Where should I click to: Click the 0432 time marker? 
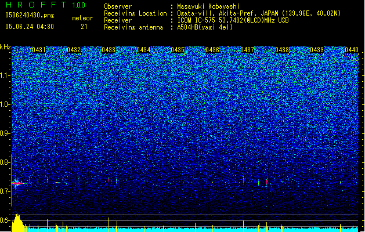pyautogui.click(x=74, y=50)
